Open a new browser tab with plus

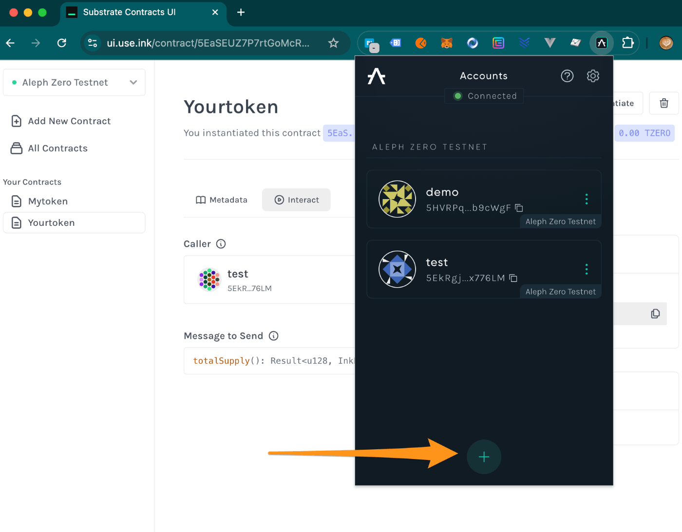[241, 12]
